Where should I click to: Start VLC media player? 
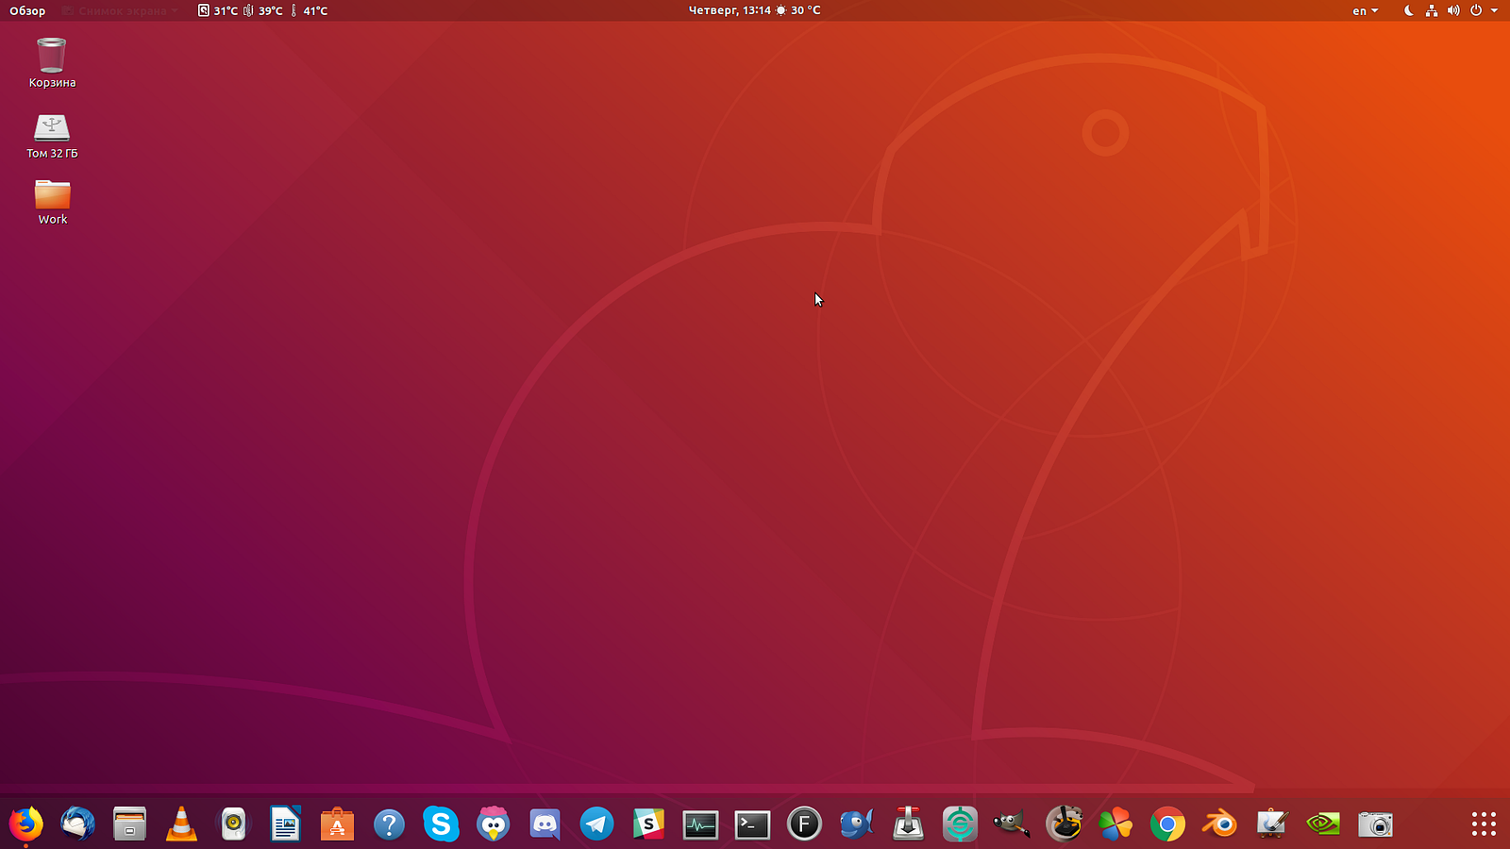[181, 824]
